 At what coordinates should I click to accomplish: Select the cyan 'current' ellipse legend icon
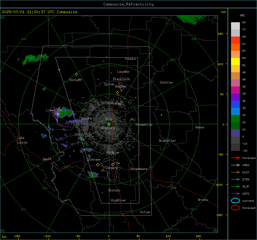pyautogui.click(x=235, y=201)
